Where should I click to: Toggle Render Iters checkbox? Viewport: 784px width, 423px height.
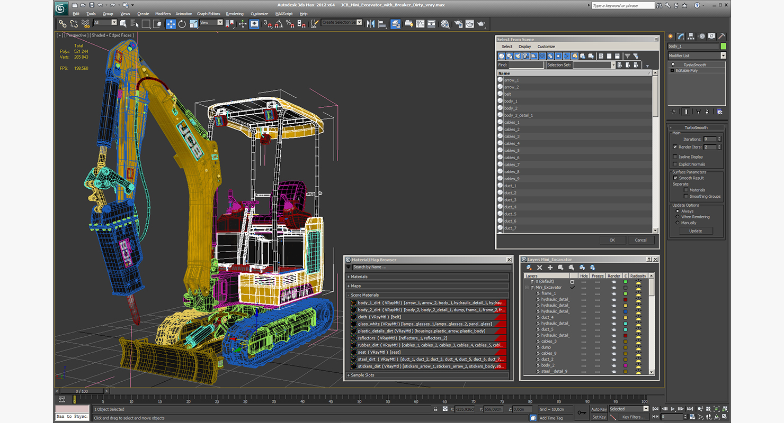coord(675,147)
